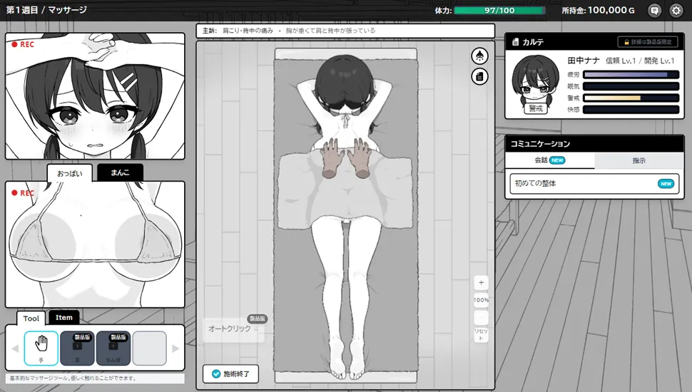Open the settings gear
The height and width of the screenshot is (392, 692).
click(676, 11)
